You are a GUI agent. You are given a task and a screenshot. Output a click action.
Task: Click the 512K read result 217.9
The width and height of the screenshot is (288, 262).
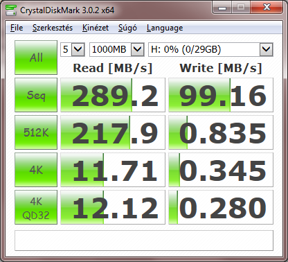click(x=113, y=132)
